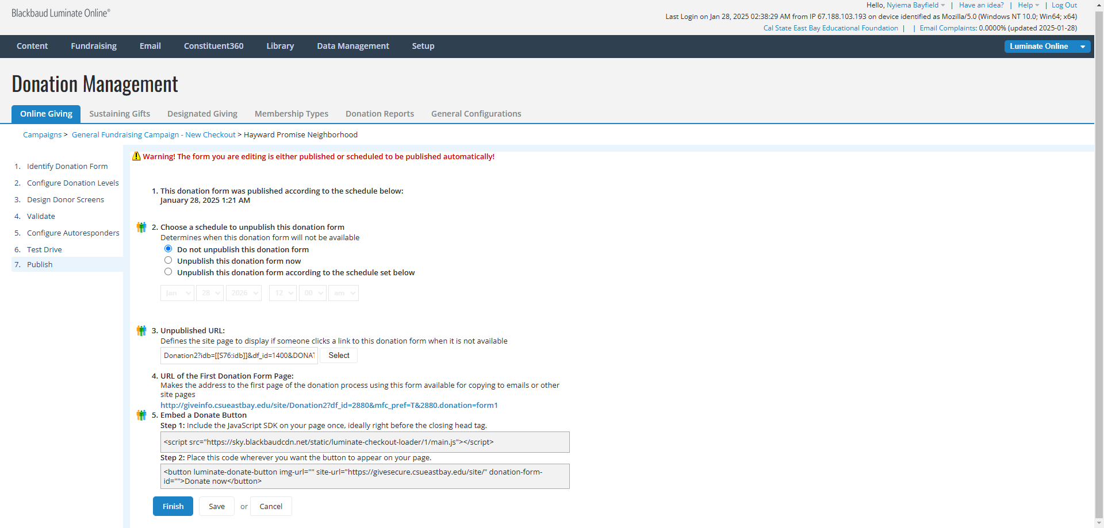Click the Finish button
1104x528 pixels.
tap(173, 506)
